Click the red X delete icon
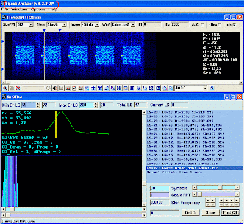 [x=18, y=88]
